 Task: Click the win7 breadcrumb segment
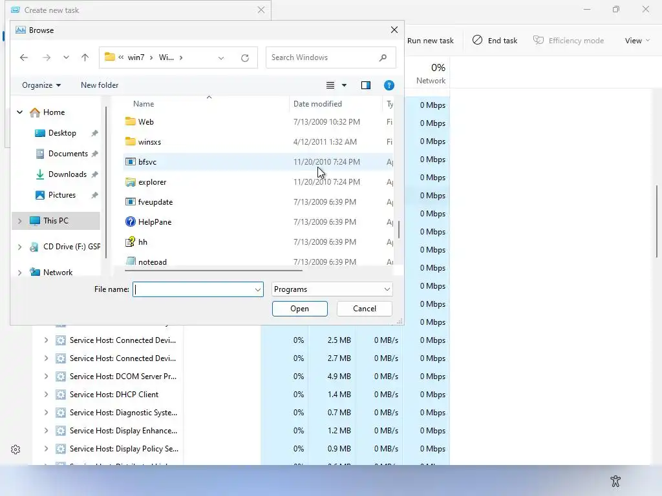tap(136, 57)
